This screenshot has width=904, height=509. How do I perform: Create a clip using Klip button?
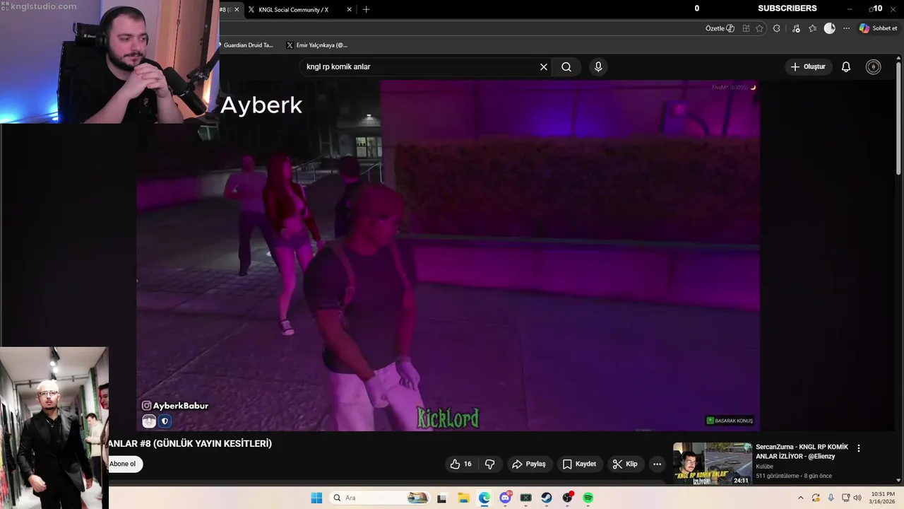pos(625,464)
